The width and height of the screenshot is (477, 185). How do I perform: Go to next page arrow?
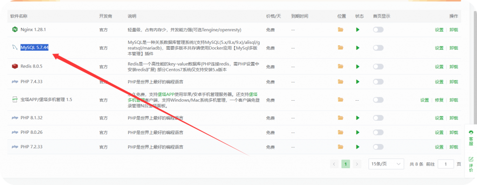[357, 164]
